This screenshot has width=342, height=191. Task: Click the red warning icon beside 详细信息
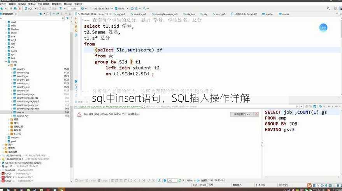(x=256, y=114)
